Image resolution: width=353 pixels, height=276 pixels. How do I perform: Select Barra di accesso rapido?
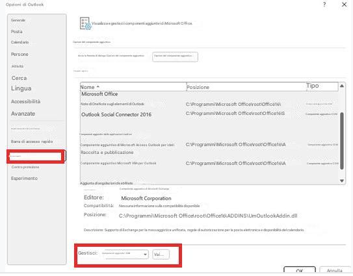[32, 142]
